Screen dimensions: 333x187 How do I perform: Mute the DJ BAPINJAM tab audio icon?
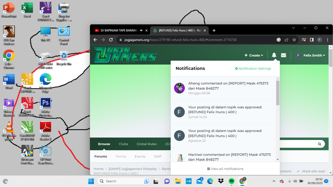(x=141, y=30)
